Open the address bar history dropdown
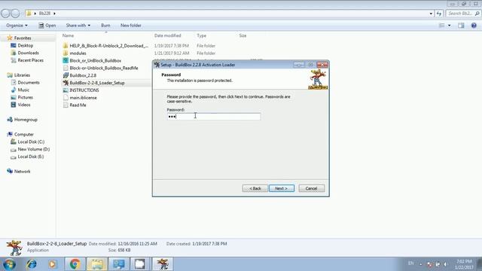The image size is (482, 271). (x=431, y=14)
